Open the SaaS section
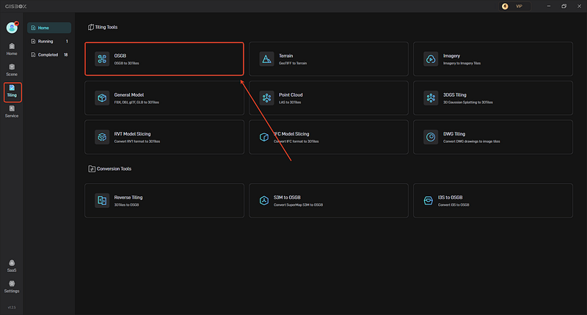The height and width of the screenshot is (315, 587). pyautogui.click(x=12, y=266)
